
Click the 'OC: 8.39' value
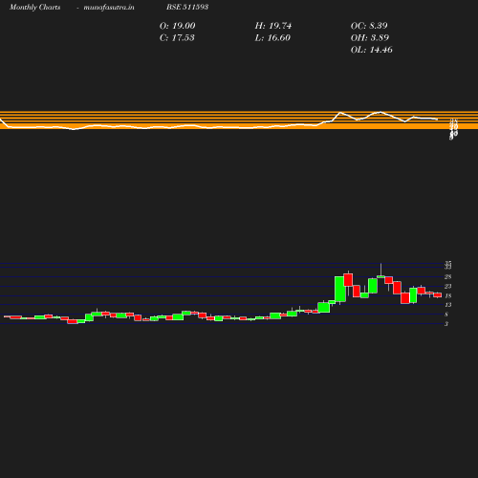point(369,26)
